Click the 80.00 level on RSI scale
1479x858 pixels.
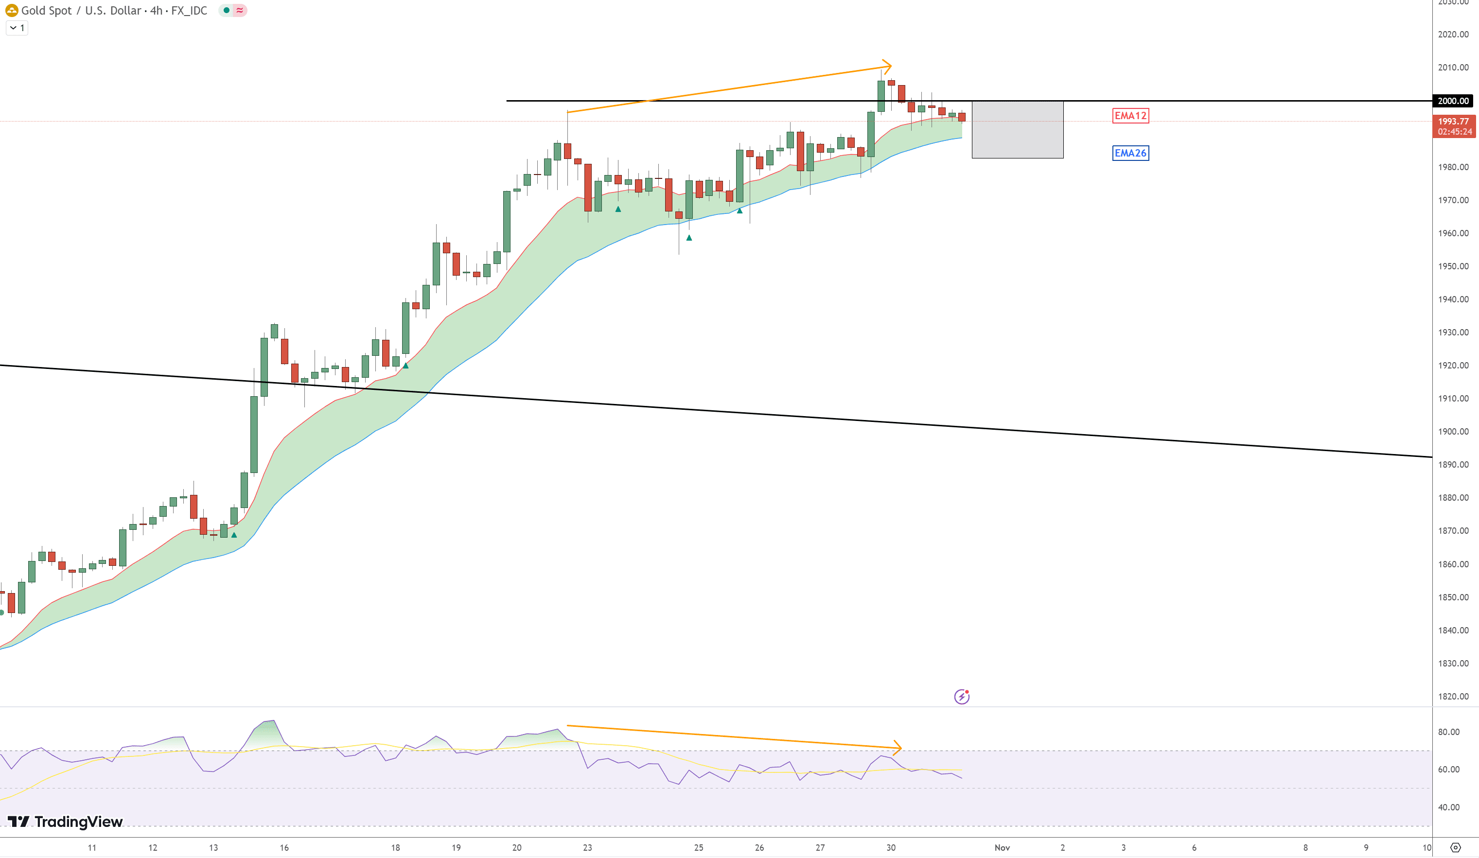pyautogui.click(x=1448, y=732)
